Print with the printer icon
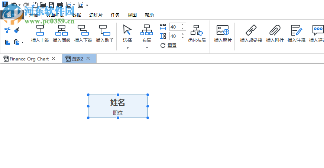This screenshot has width=324, height=168. [x=60, y=5]
